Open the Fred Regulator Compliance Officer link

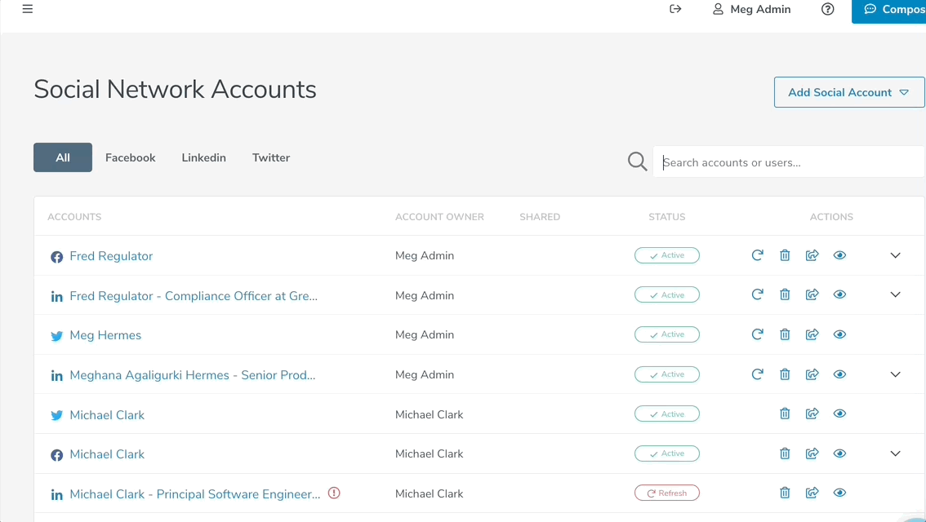pos(194,295)
